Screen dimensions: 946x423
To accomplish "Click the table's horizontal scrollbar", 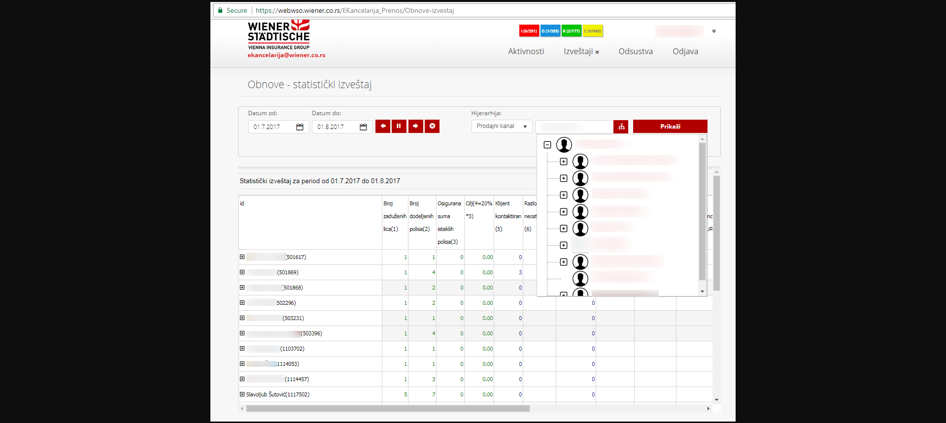I will [387, 409].
